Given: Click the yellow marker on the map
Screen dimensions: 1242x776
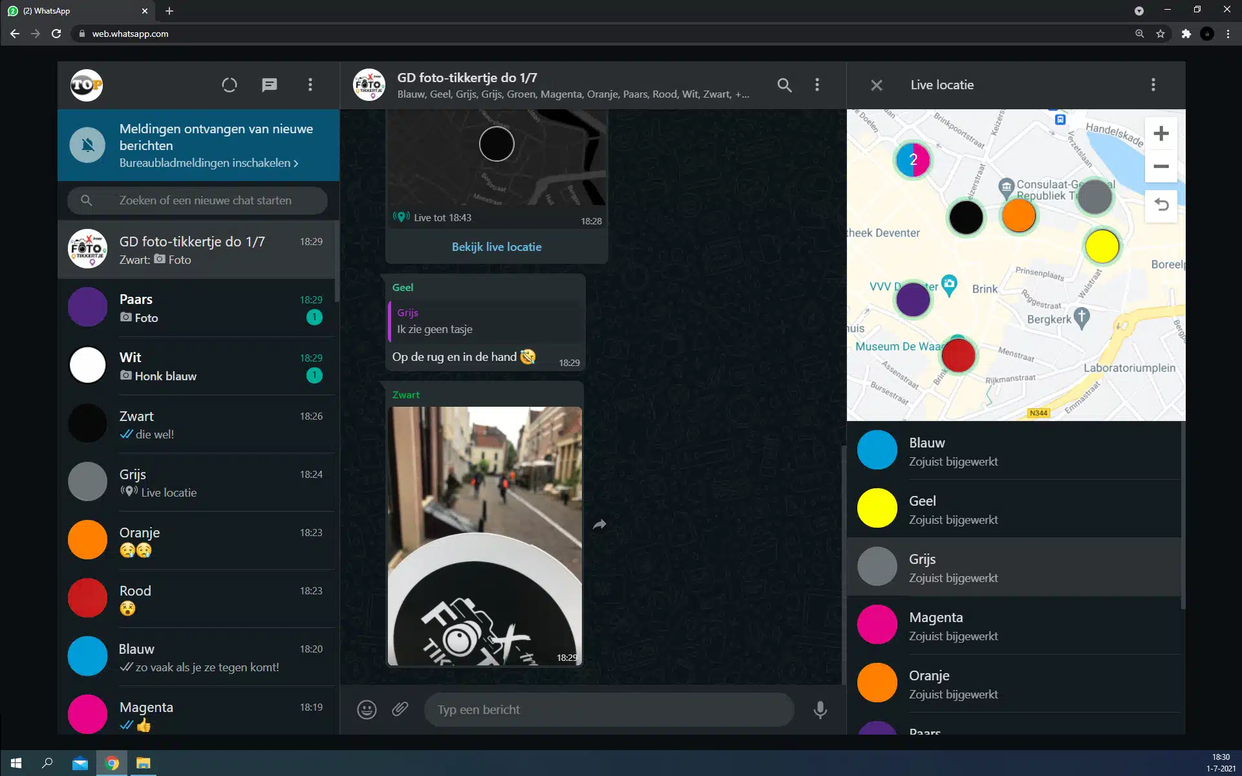Looking at the screenshot, I should pos(1102,246).
